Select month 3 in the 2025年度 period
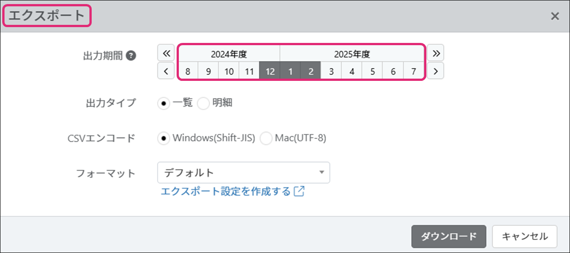570x253 pixels. [331, 71]
